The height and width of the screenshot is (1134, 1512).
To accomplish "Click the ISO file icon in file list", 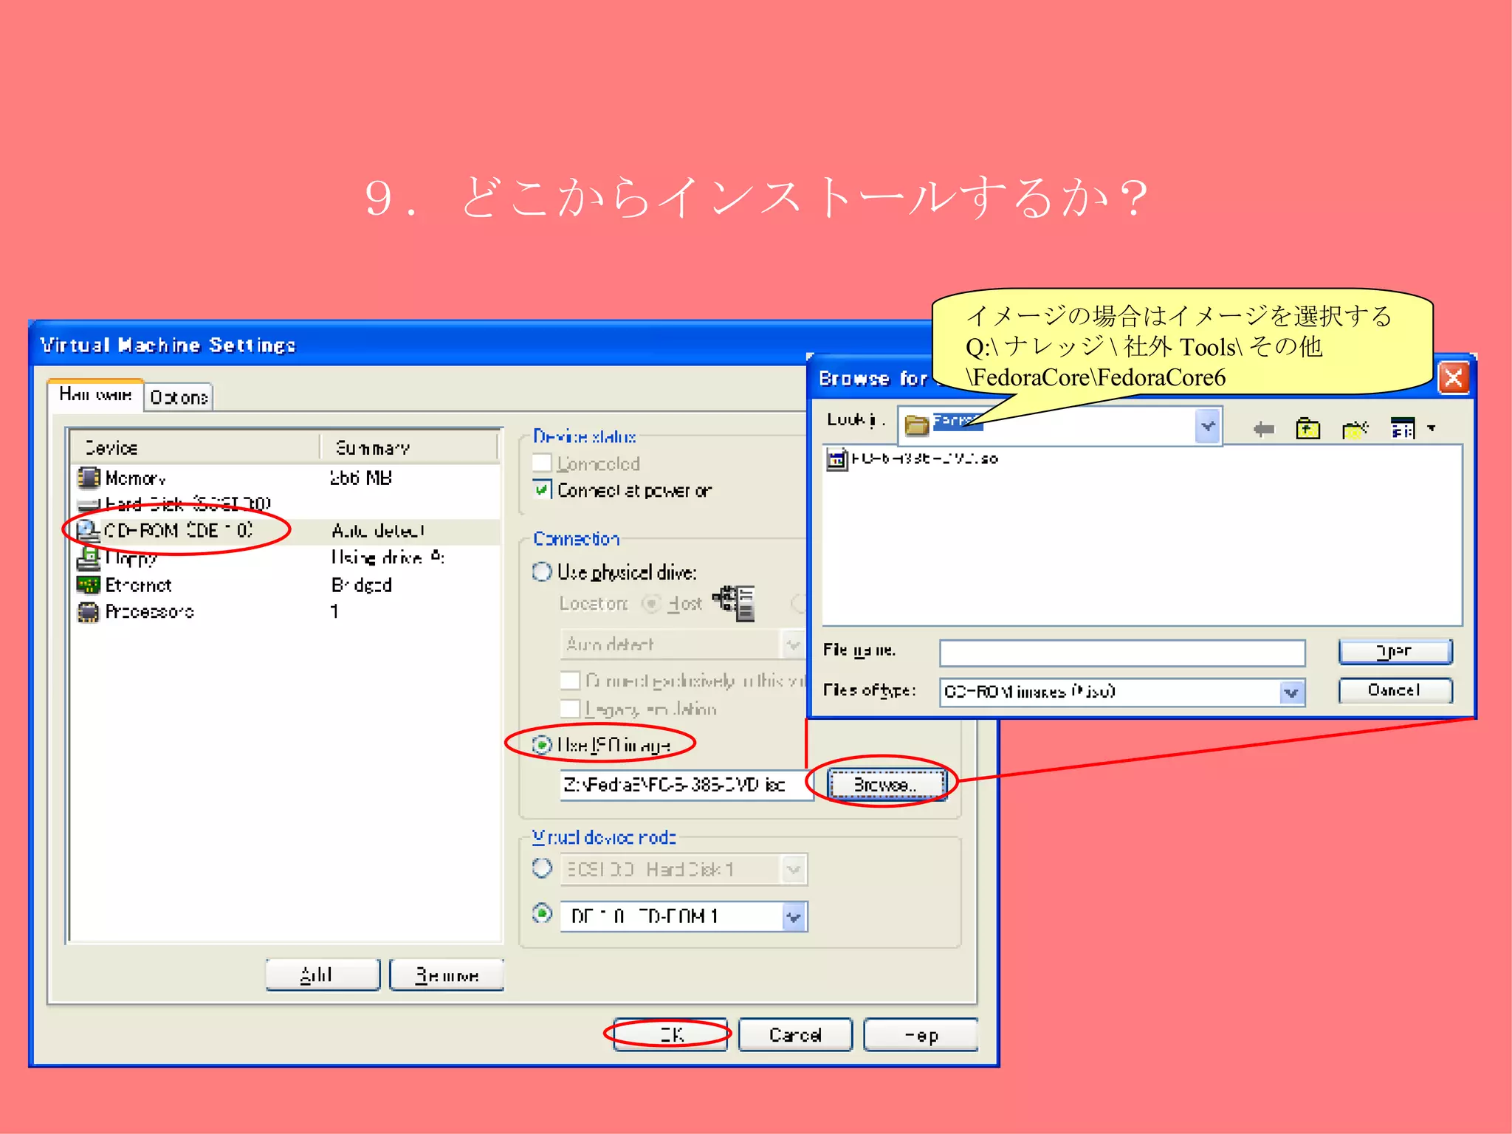I will coord(836,458).
